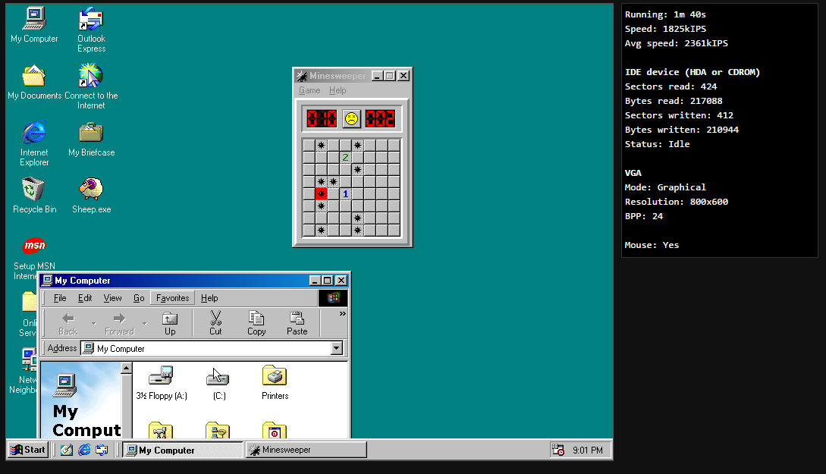
Task: Click the Paste toolbar button
Action: pos(297,323)
